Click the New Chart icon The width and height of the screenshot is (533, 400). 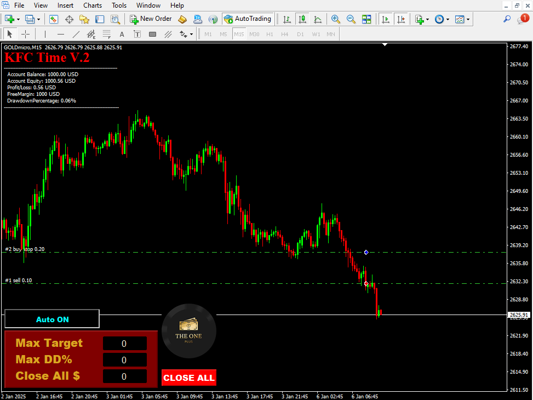click(9, 19)
